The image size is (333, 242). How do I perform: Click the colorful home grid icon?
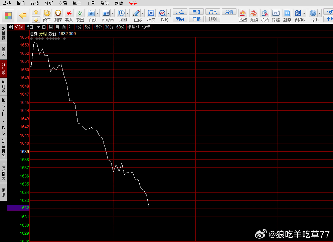[x=8, y=16]
